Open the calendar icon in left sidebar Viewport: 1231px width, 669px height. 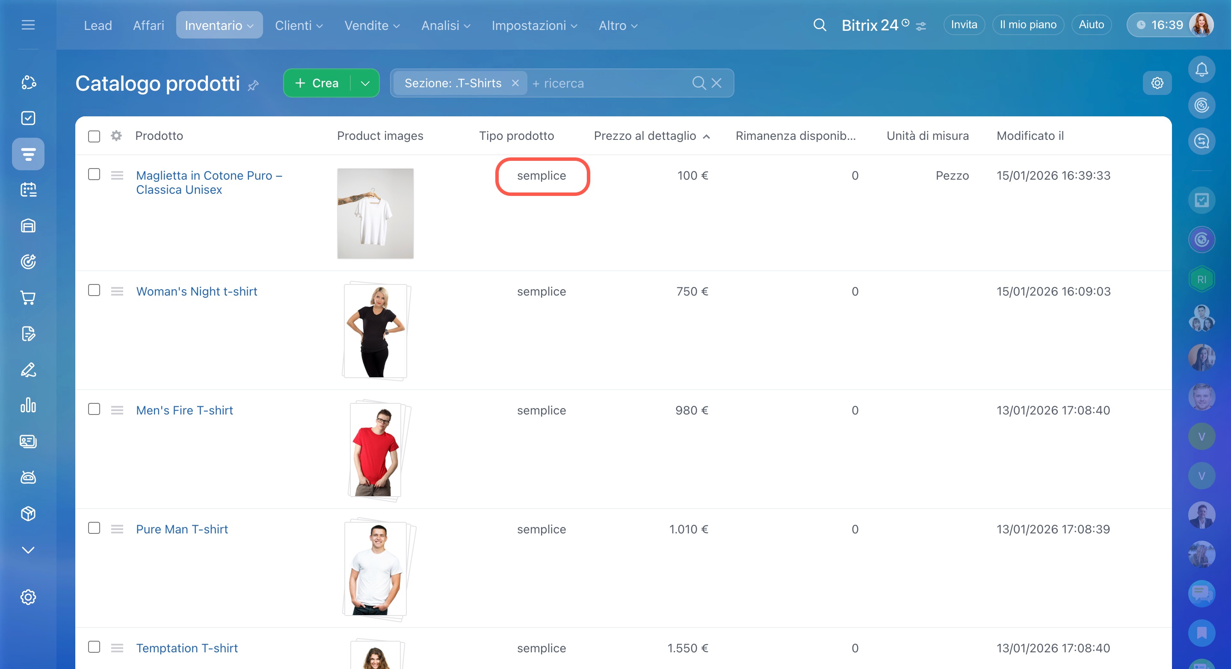(28, 190)
